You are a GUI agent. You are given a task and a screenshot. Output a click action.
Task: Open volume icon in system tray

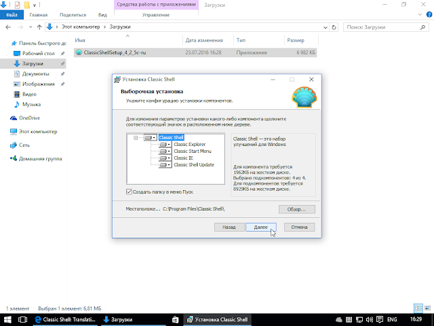370,320
